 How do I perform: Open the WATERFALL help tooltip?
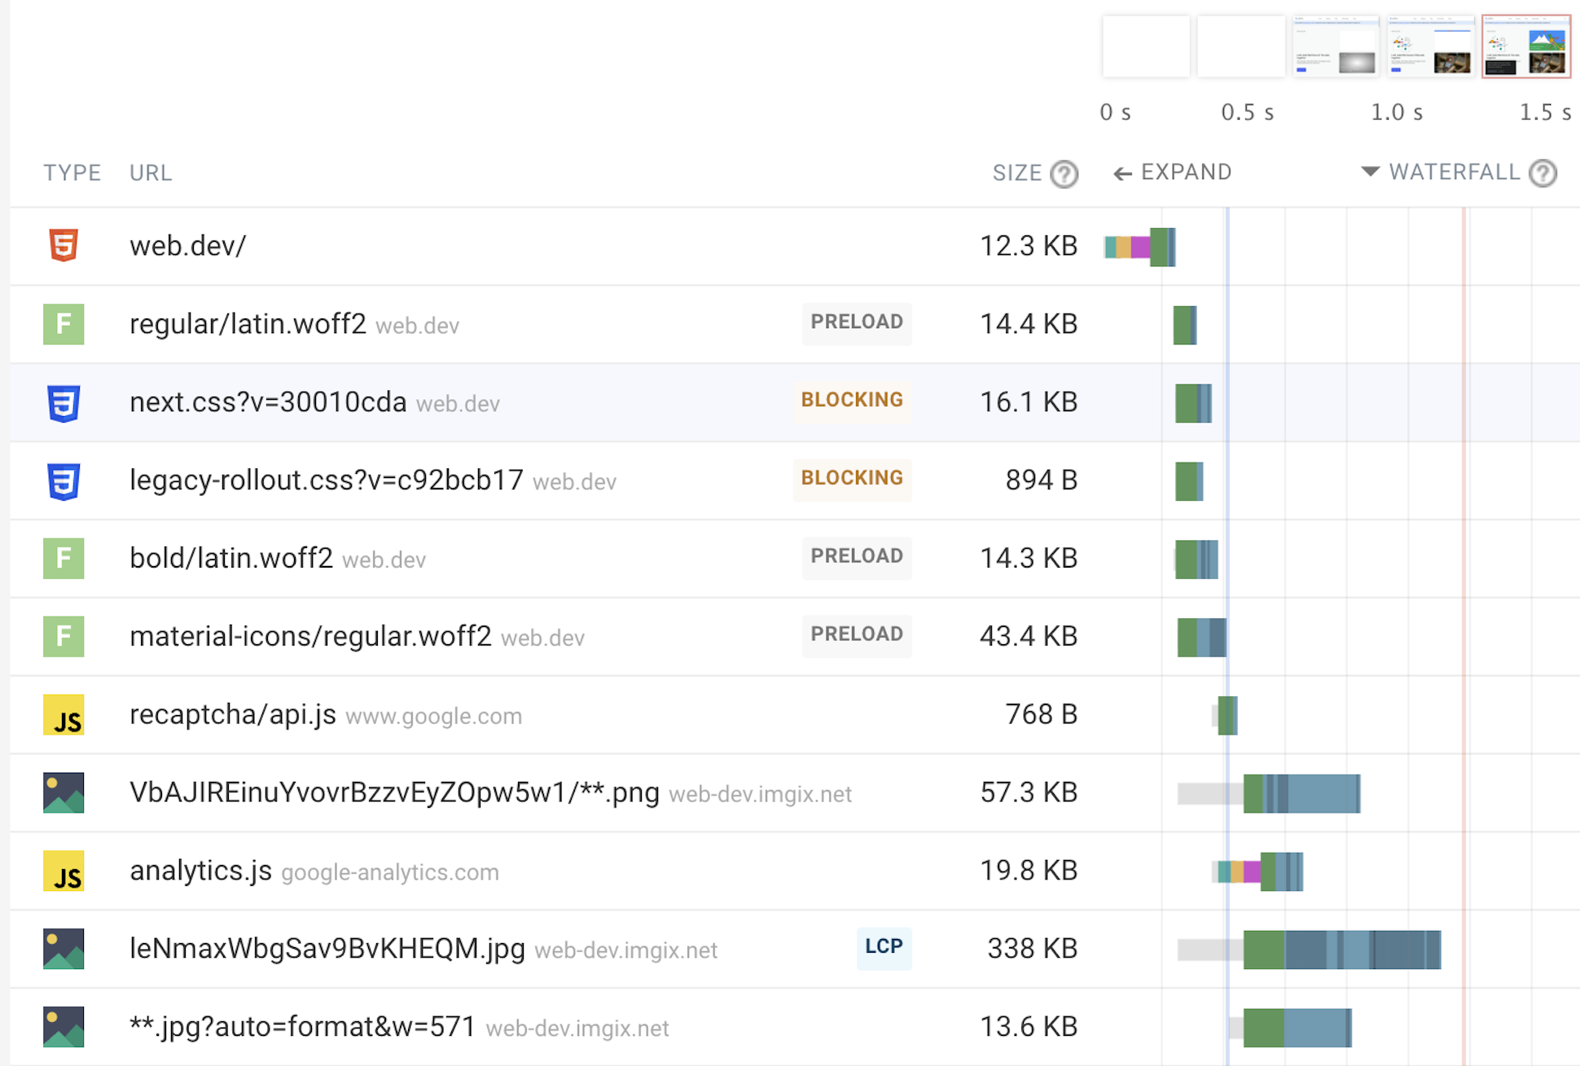click(x=1543, y=173)
